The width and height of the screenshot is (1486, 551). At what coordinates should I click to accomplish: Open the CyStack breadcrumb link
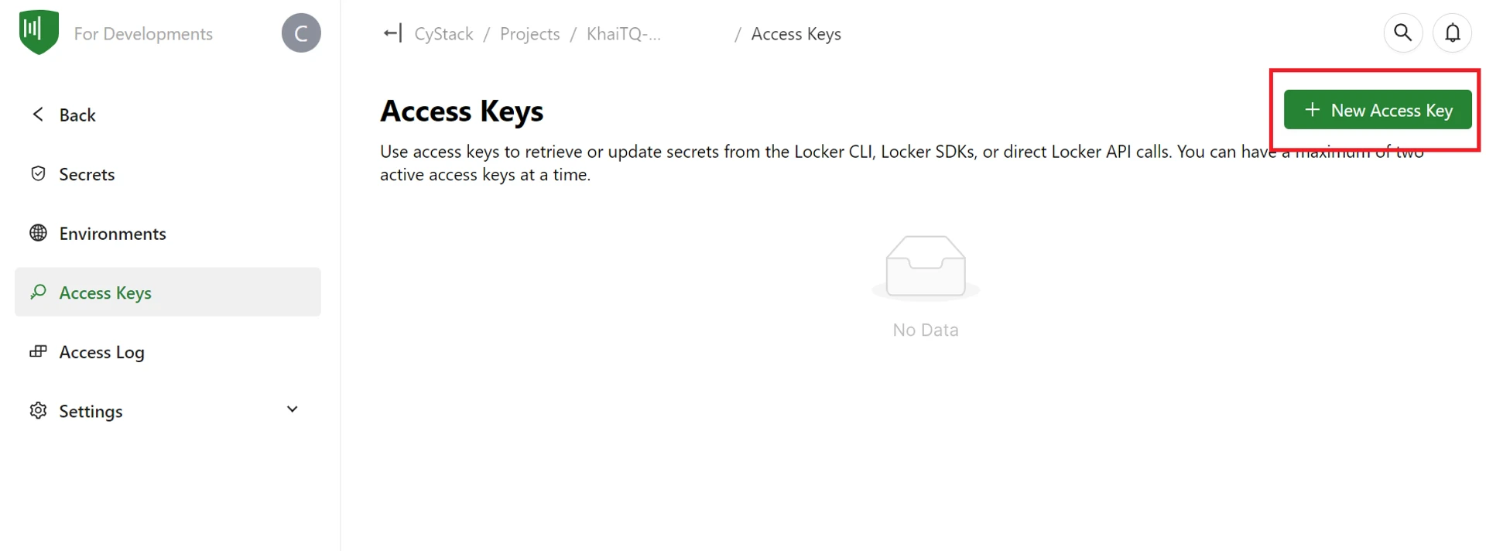point(443,33)
